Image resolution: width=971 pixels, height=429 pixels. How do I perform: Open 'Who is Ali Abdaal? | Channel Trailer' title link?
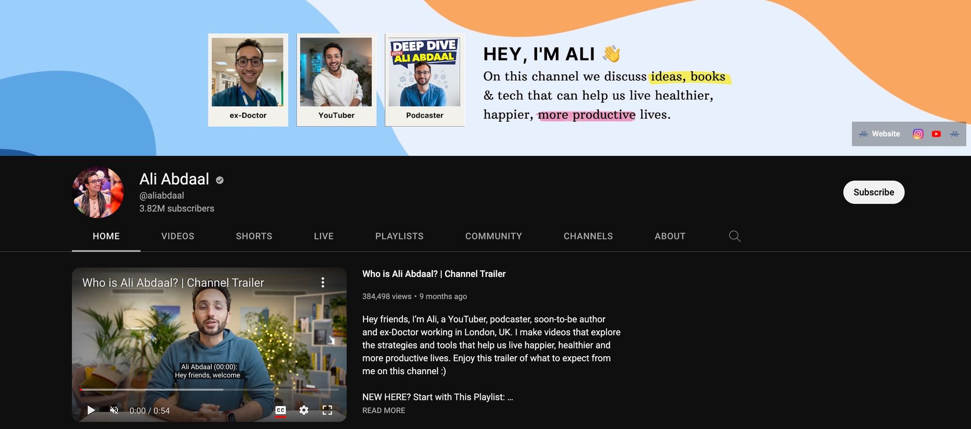click(434, 274)
